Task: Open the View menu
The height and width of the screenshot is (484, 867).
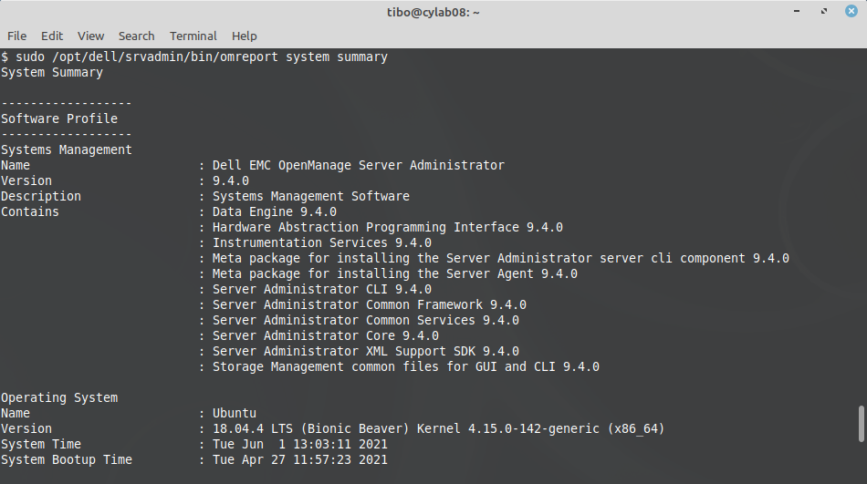Action: point(90,36)
